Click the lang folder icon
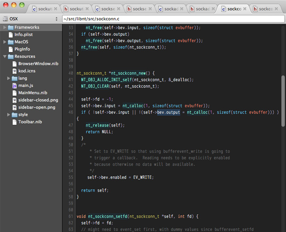This screenshot has width=286, height=232. tap(14, 78)
